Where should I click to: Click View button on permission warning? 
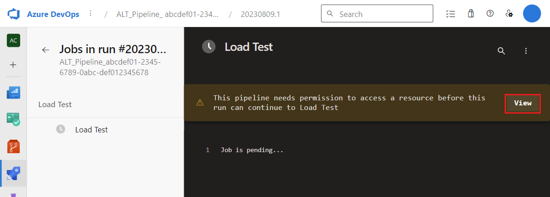tap(522, 103)
